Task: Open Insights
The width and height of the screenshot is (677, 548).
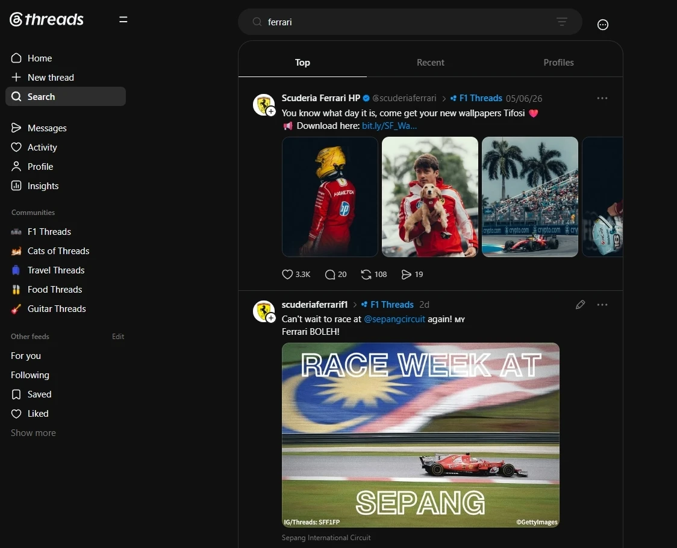Action: [x=66, y=185]
